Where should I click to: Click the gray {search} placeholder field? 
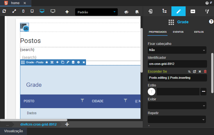29,57
